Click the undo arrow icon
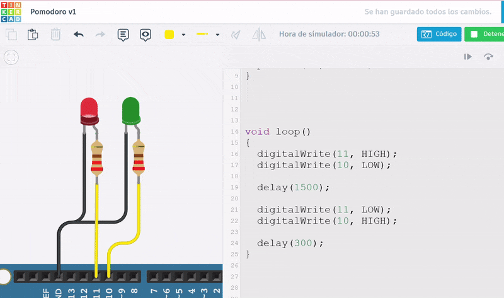The width and height of the screenshot is (504, 298). pos(79,35)
